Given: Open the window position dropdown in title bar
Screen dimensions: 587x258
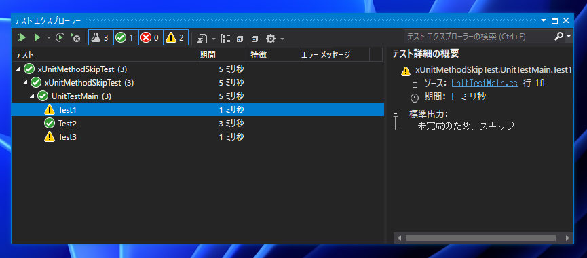Looking at the screenshot, I should pyautogui.click(x=544, y=20).
